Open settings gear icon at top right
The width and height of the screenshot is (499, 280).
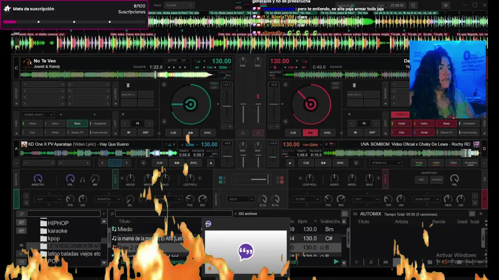pyautogui.click(x=446, y=5)
